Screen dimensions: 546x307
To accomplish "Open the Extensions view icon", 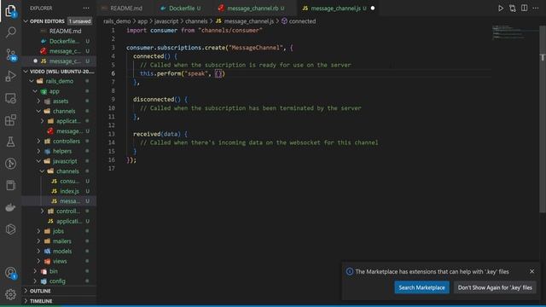I will tap(11, 120).
